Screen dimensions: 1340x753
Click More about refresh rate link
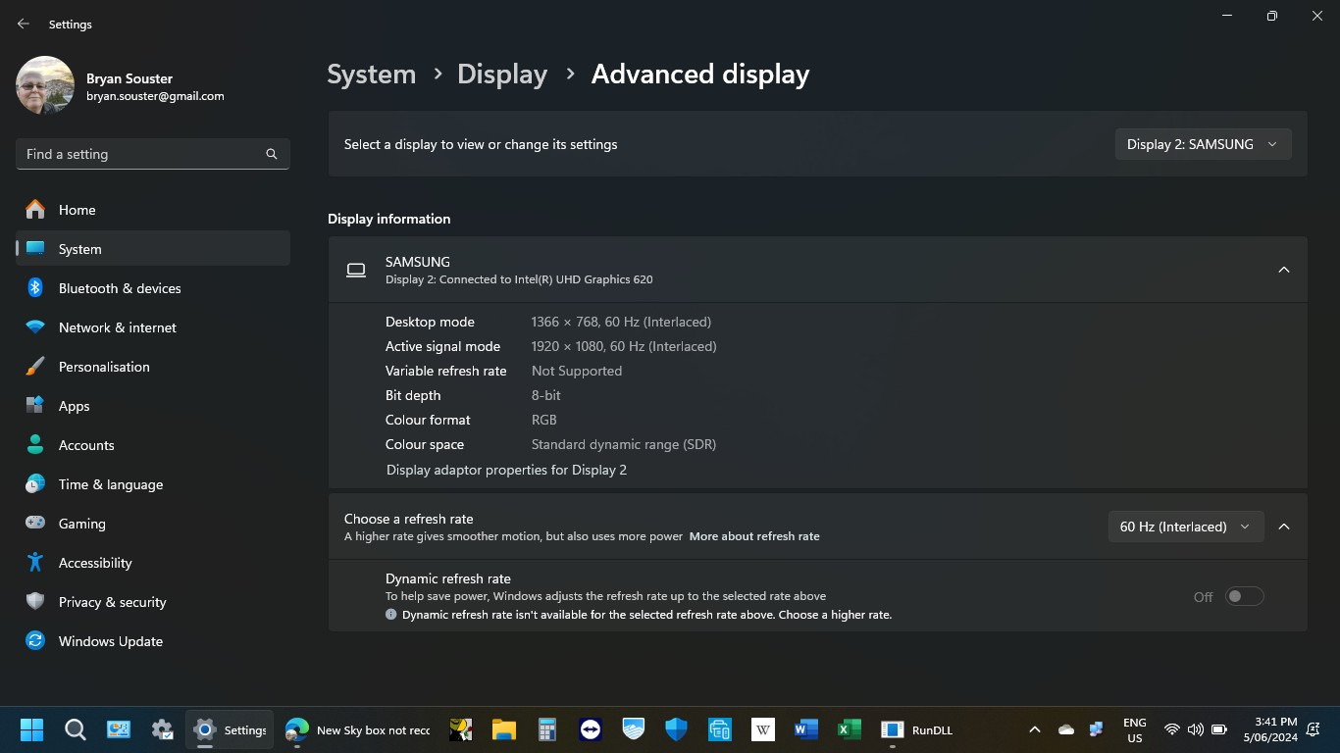[x=754, y=536]
